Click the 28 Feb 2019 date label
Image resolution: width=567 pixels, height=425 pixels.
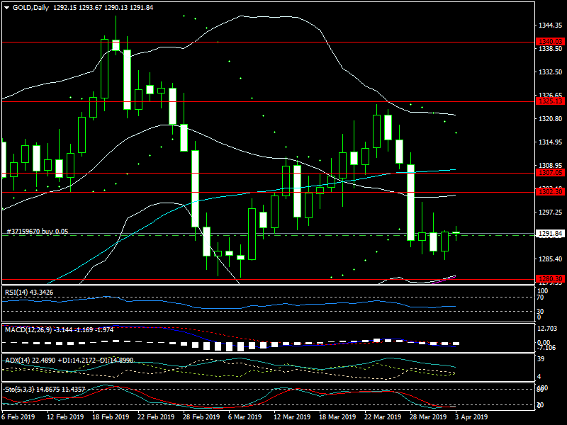click(x=201, y=417)
